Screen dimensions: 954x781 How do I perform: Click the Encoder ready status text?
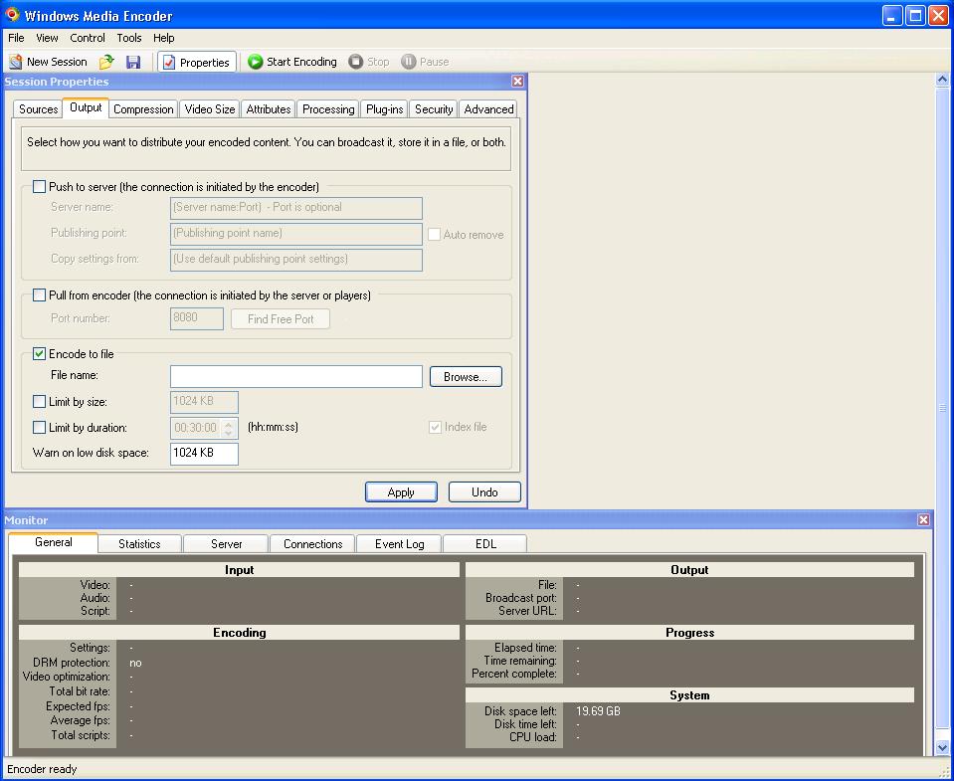[x=42, y=769]
